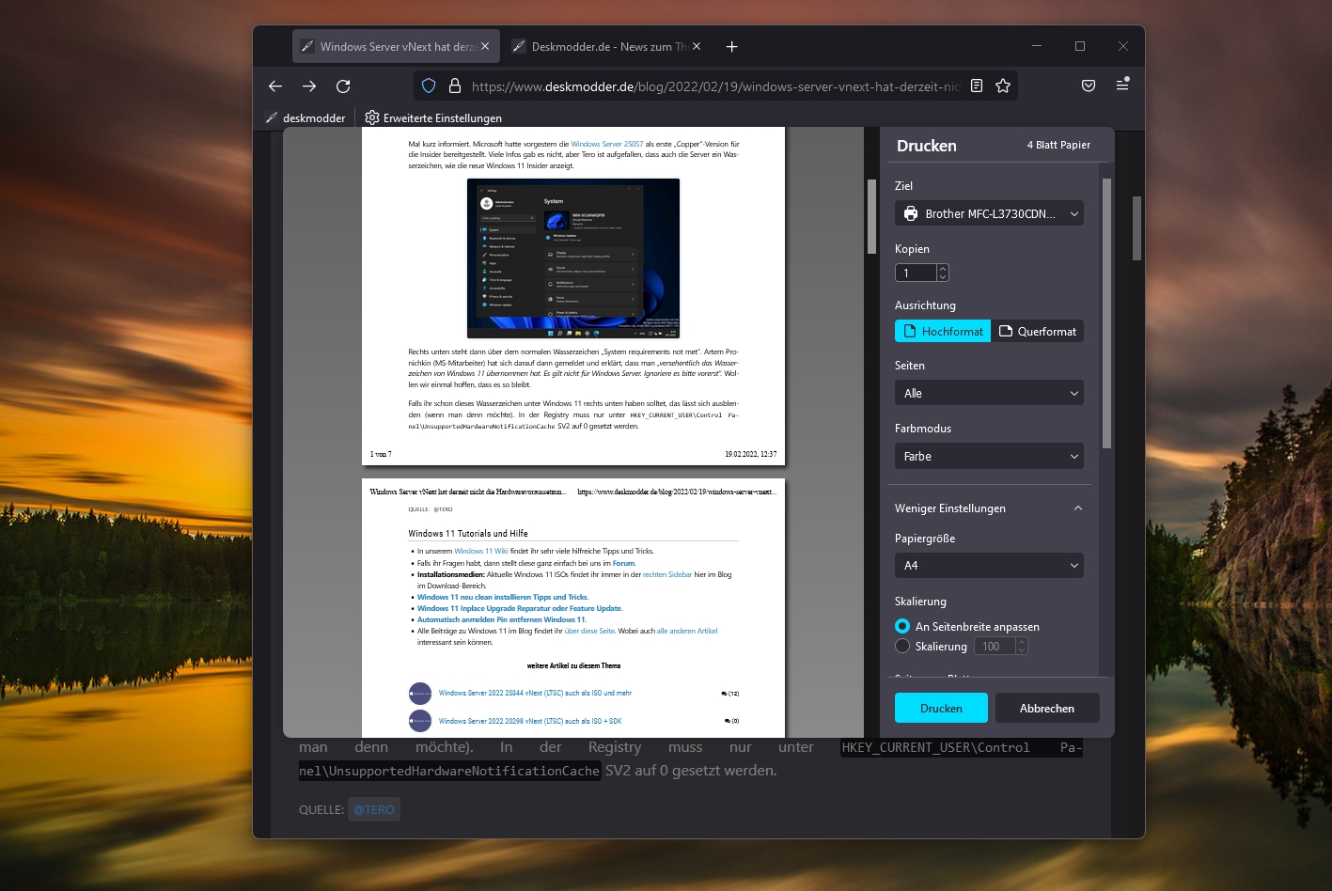This screenshot has width=1332, height=891.
Task: Focus the address bar URL
Action: pyautogui.click(x=714, y=86)
